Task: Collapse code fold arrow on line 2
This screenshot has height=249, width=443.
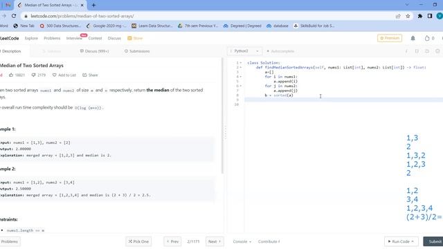Action: [x=241, y=68]
